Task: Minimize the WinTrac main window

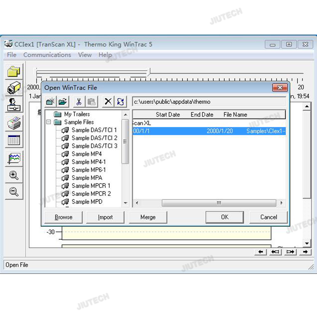Action: 273,44
